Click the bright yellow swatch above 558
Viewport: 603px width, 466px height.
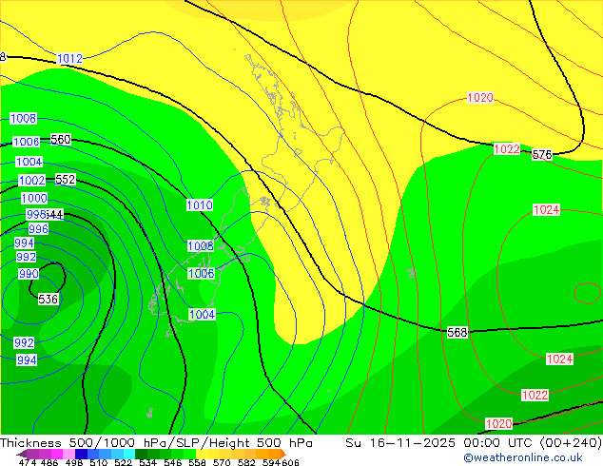(x=202, y=454)
